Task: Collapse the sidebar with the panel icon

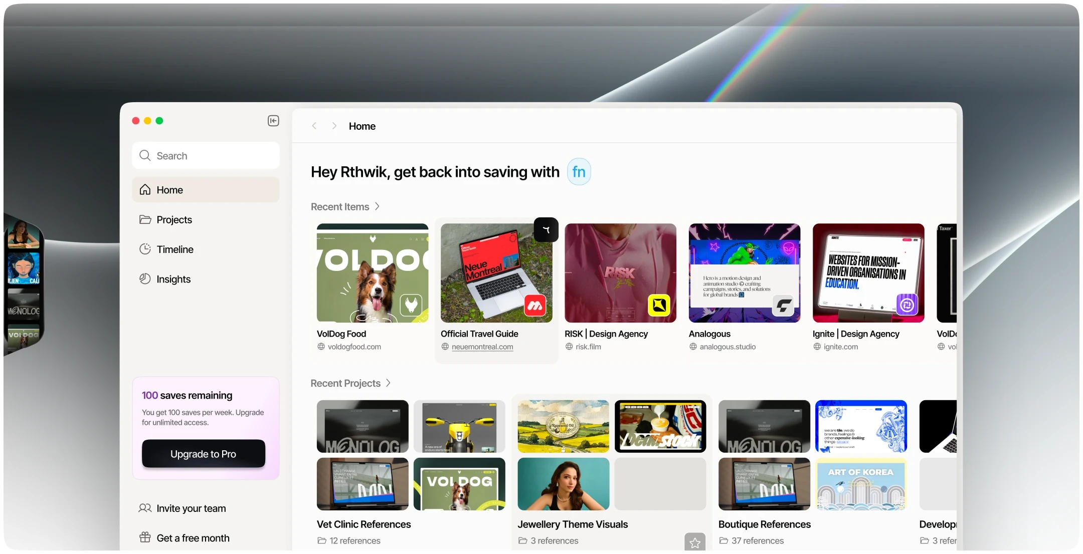Action: 273,121
